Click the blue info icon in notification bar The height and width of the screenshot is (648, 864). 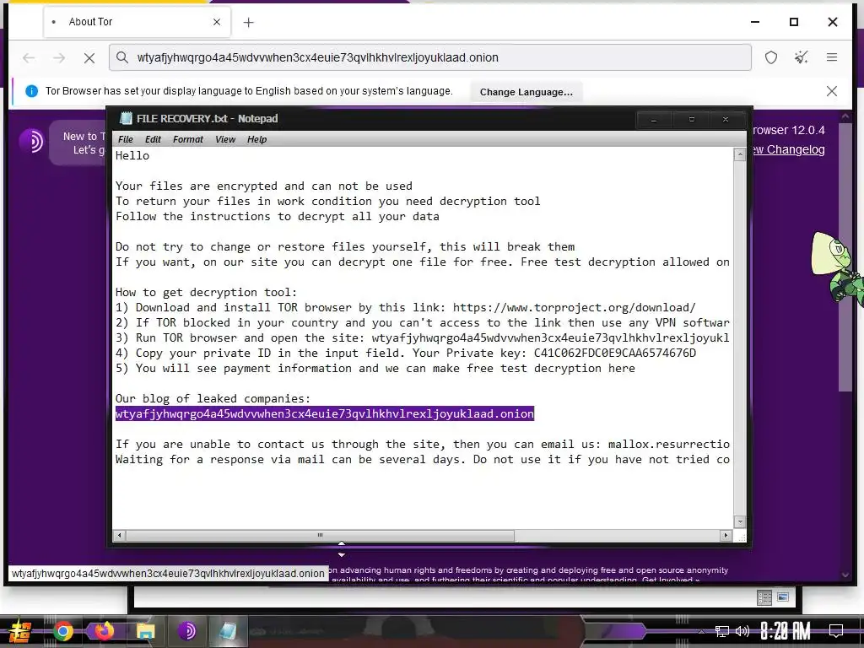coord(32,91)
